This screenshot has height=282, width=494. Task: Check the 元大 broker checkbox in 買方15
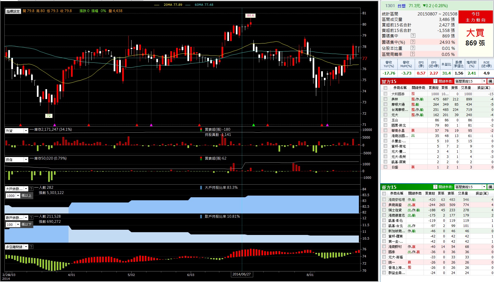click(386, 115)
